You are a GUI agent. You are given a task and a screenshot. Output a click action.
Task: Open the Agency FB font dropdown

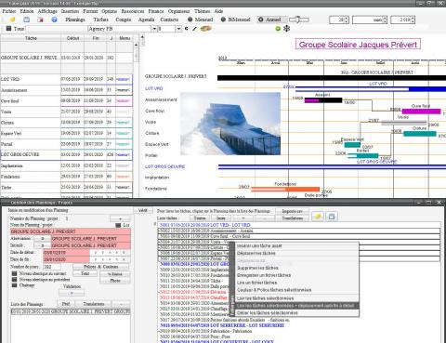pos(154,29)
